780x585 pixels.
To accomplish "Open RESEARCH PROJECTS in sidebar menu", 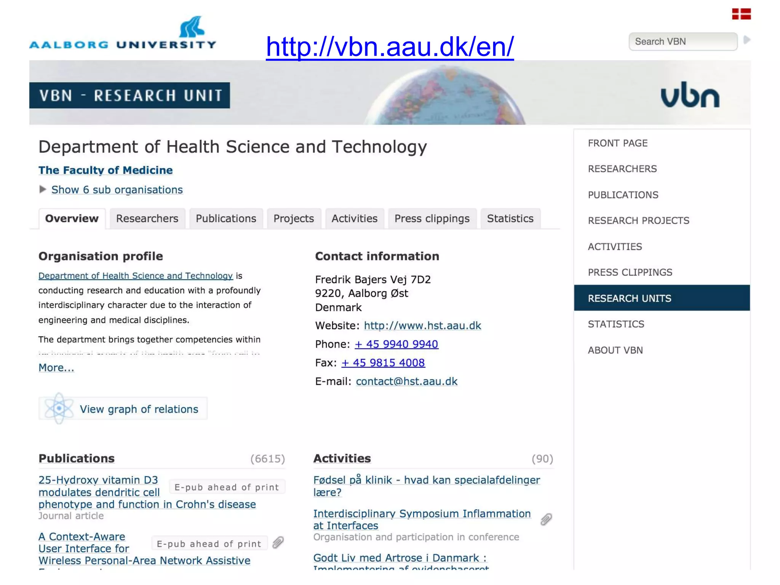I will tap(638, 221).
